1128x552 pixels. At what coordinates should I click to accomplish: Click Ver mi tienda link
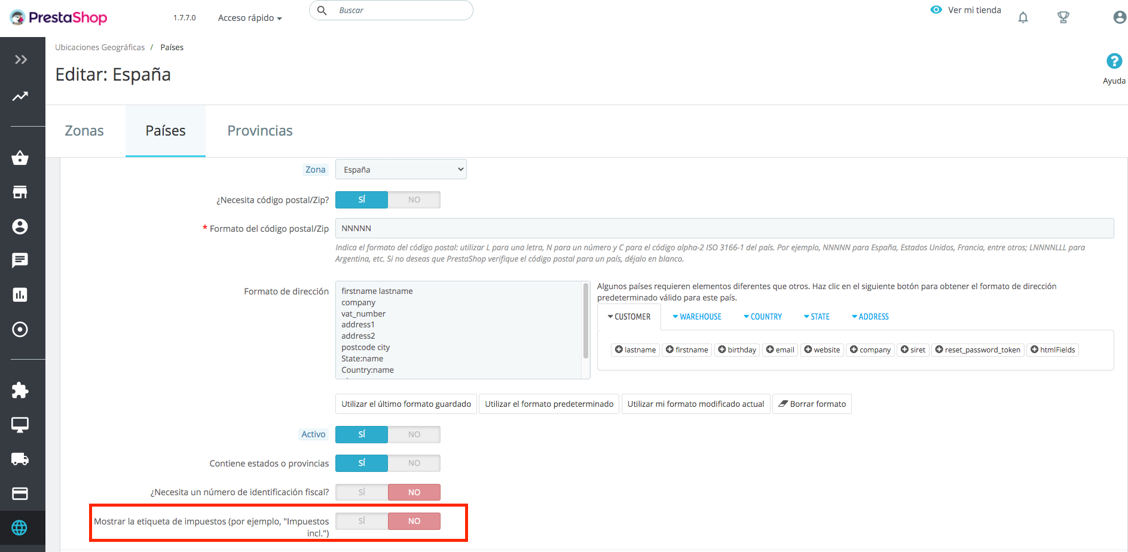(974, 10)
